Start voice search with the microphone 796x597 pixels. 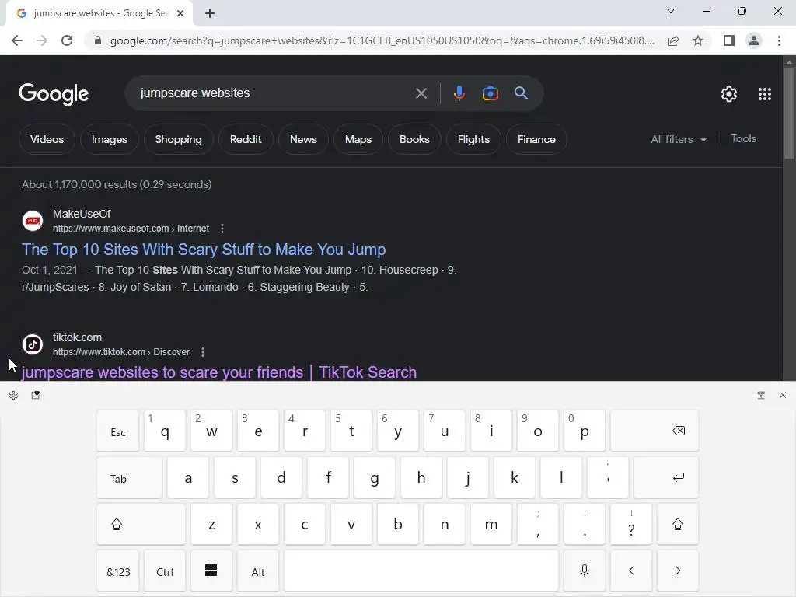point(459,93)
